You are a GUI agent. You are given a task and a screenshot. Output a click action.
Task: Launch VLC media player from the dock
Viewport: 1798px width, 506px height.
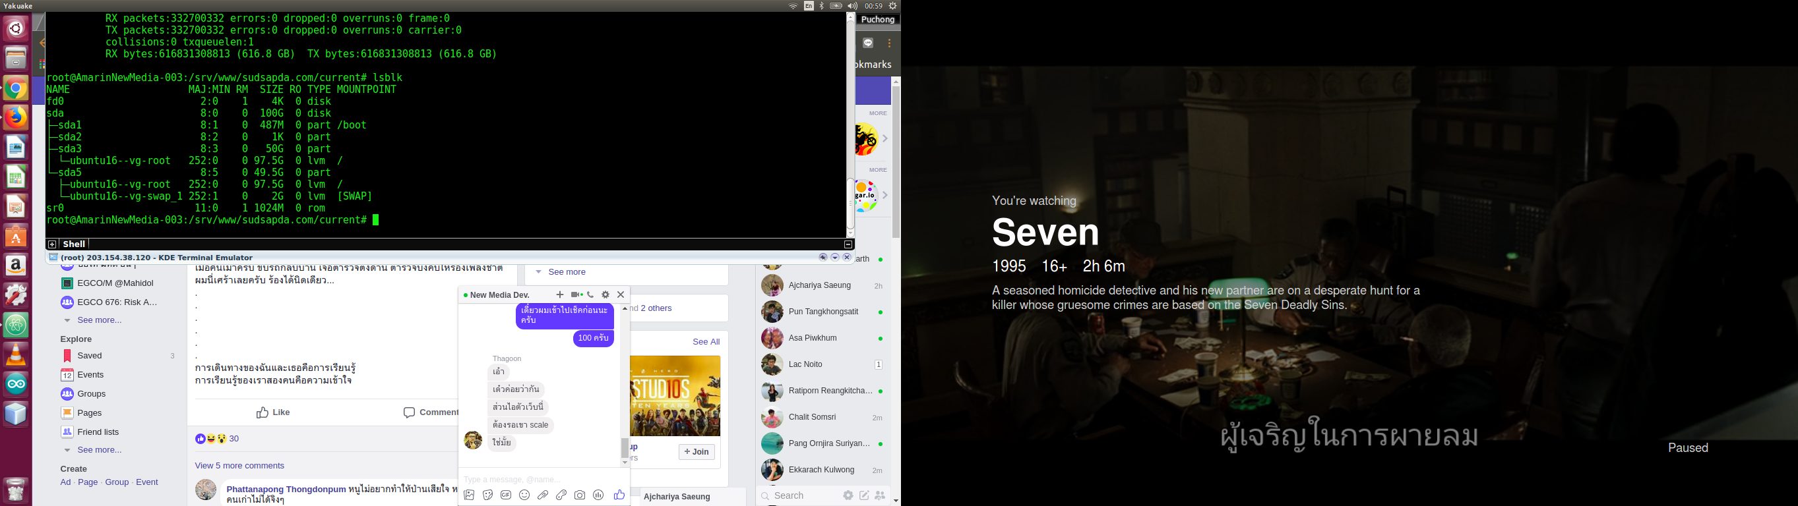click(16, 354)
